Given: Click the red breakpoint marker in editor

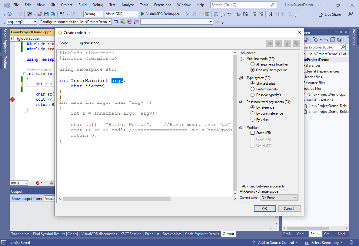Looking at the screenshot, I should click(x=12, y=99).
